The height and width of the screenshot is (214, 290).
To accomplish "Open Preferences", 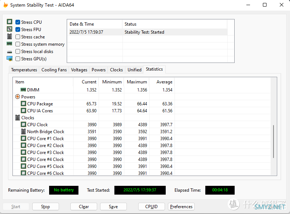I will point(181,206).
